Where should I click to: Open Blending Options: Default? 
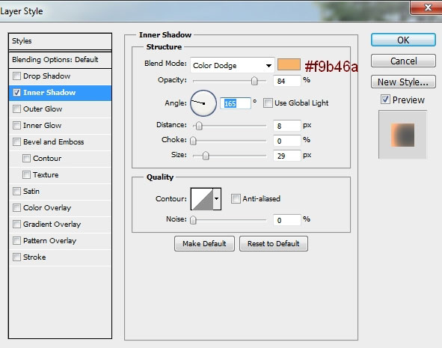pyautogui.click(x=60, y=60)
